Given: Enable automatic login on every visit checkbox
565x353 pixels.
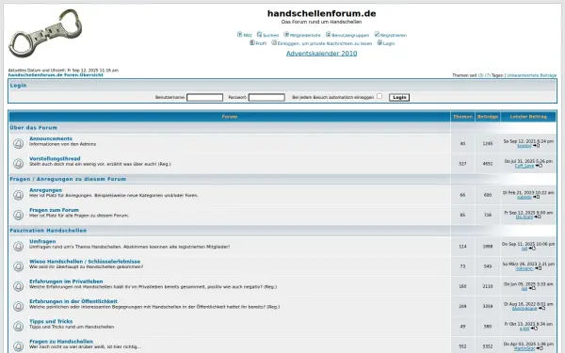Looking at the screenshot, I should point(379,96).
